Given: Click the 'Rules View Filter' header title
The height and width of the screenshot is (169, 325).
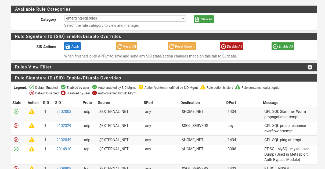Looking at the screenshot, I should [x=33, y=67].
